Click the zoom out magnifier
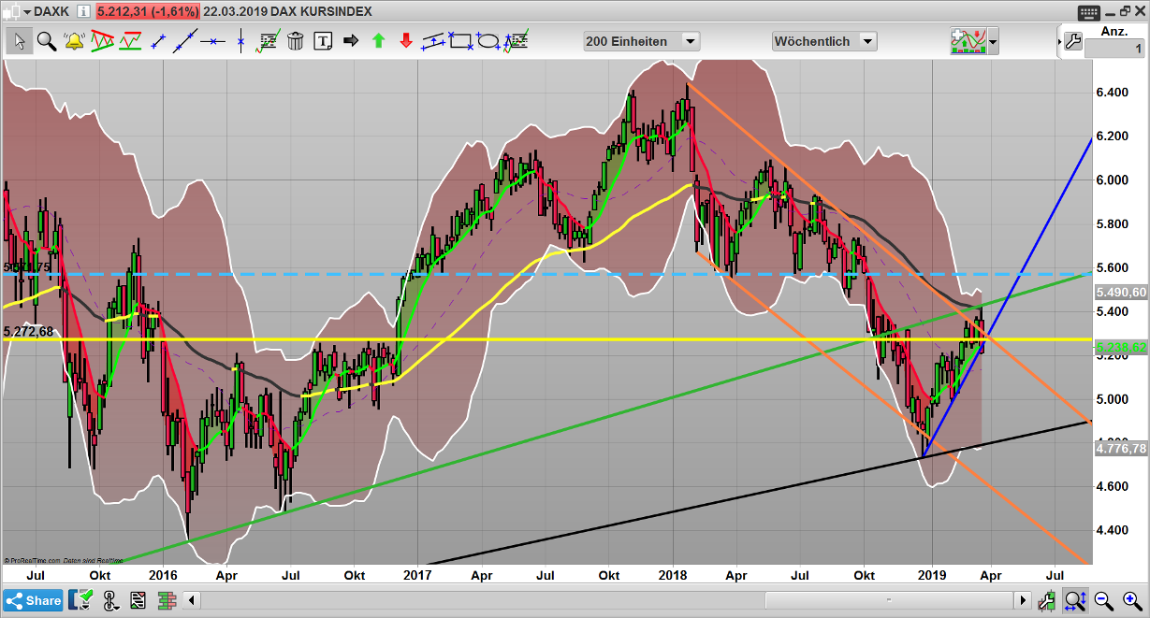Viewport: 1150px width, 618px height. pyautogui.click(x=1104, y=600)
